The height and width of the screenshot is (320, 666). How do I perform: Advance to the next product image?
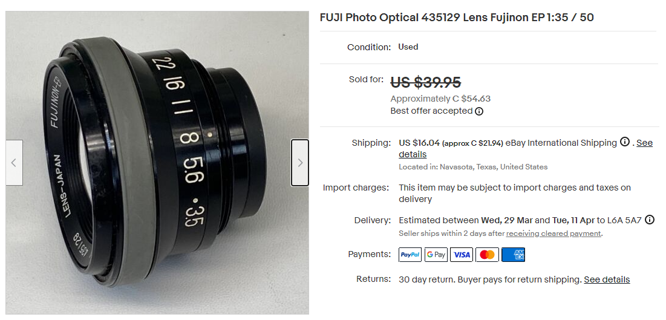[300, 163]
